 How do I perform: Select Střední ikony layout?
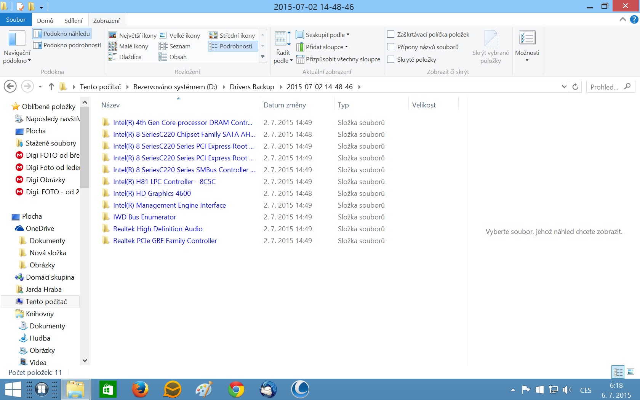click(x=232, y=35)
